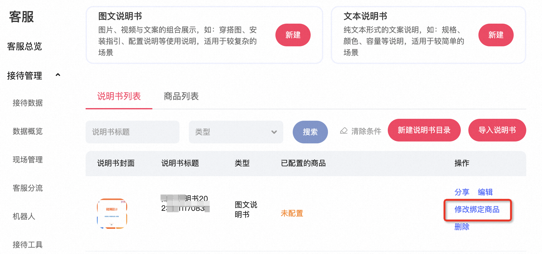Screen dimensions: 542x254
Task: Switch to the 商品列表 tab
Action: [181, 96]
